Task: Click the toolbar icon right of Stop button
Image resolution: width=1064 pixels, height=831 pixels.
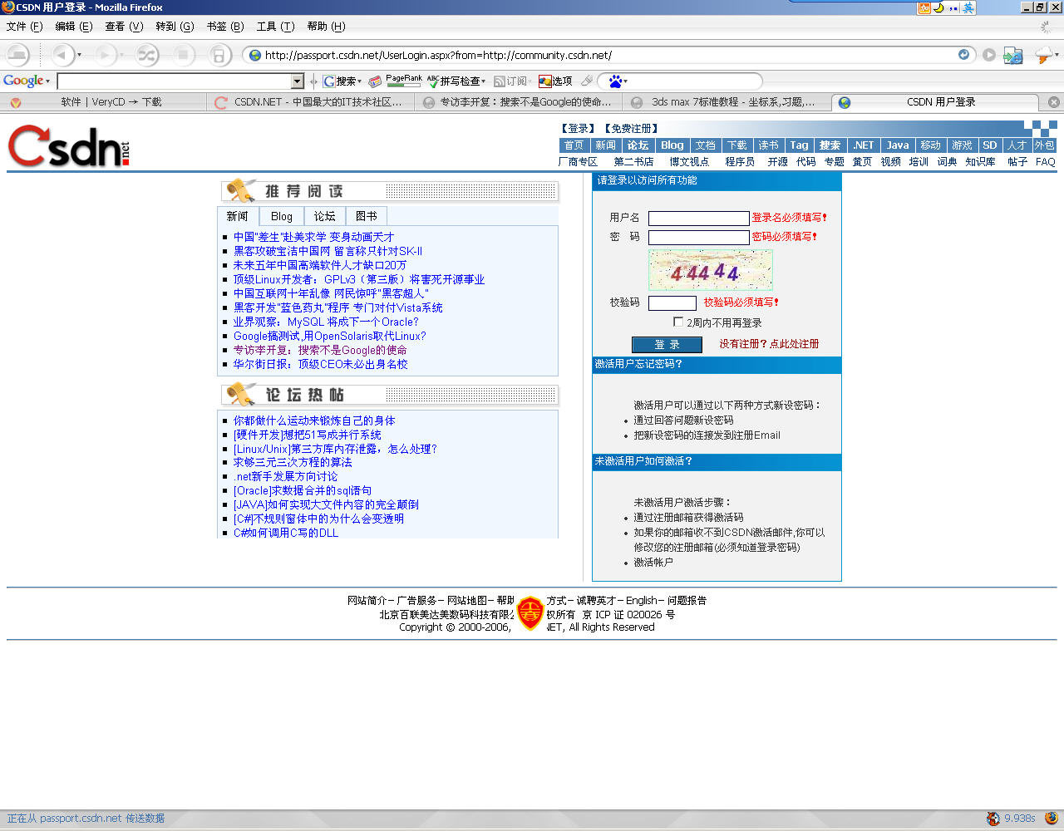Action: tap(218, 55)
